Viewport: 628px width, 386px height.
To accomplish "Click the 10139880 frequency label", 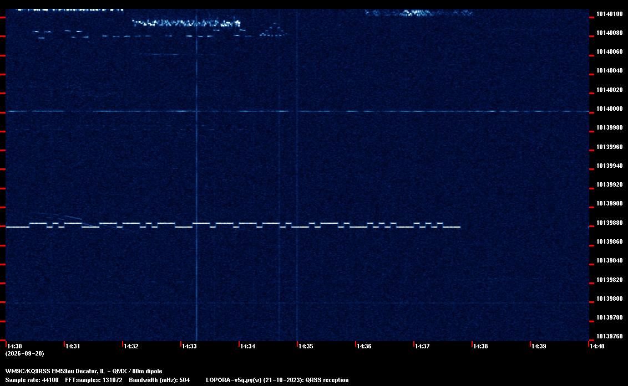I will tap(610, 223).
